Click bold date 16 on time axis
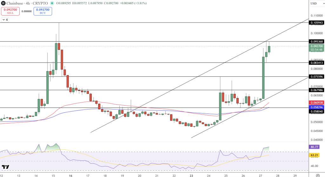This screenshot has width=325, height=177. [x=70, y=175]
